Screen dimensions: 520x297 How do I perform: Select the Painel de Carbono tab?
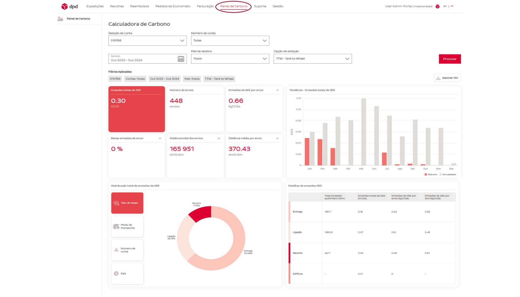point(234,6)
